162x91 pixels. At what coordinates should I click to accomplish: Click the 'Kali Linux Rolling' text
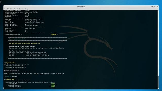(x=32, y=12)
